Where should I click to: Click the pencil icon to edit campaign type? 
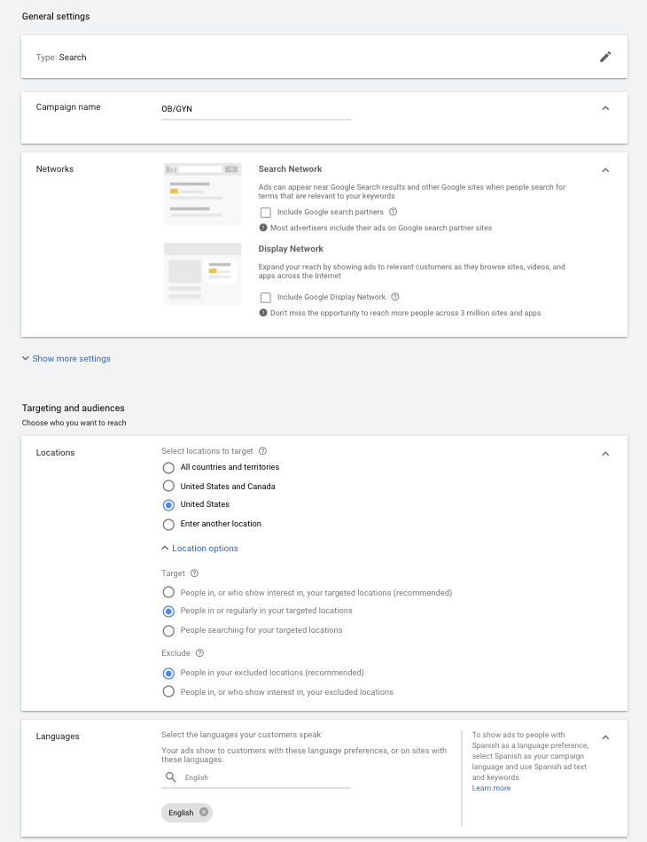tap(605, 57)
